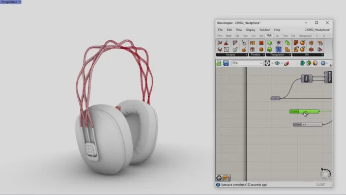346x195 pixels.
Task: Open the Edit menu
Action: [x=229, y=30]
